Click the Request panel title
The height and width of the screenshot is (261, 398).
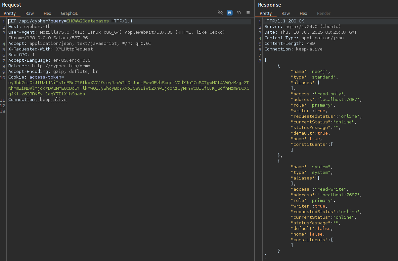(x=12, y=5)
